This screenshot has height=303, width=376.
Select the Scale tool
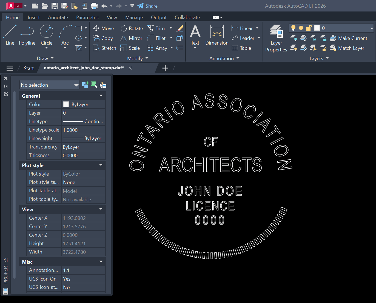(130, 48)
